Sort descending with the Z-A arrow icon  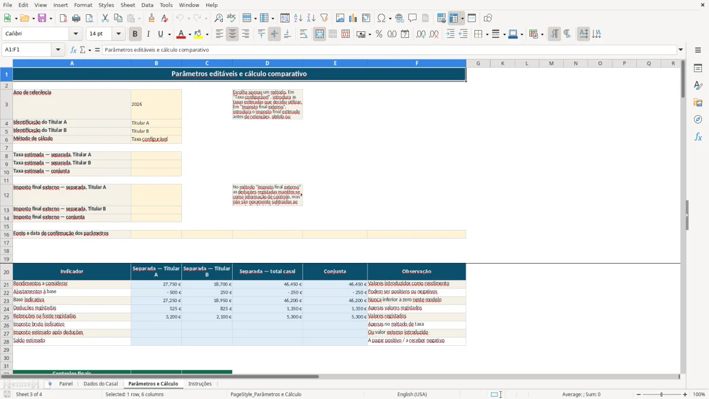311,18
